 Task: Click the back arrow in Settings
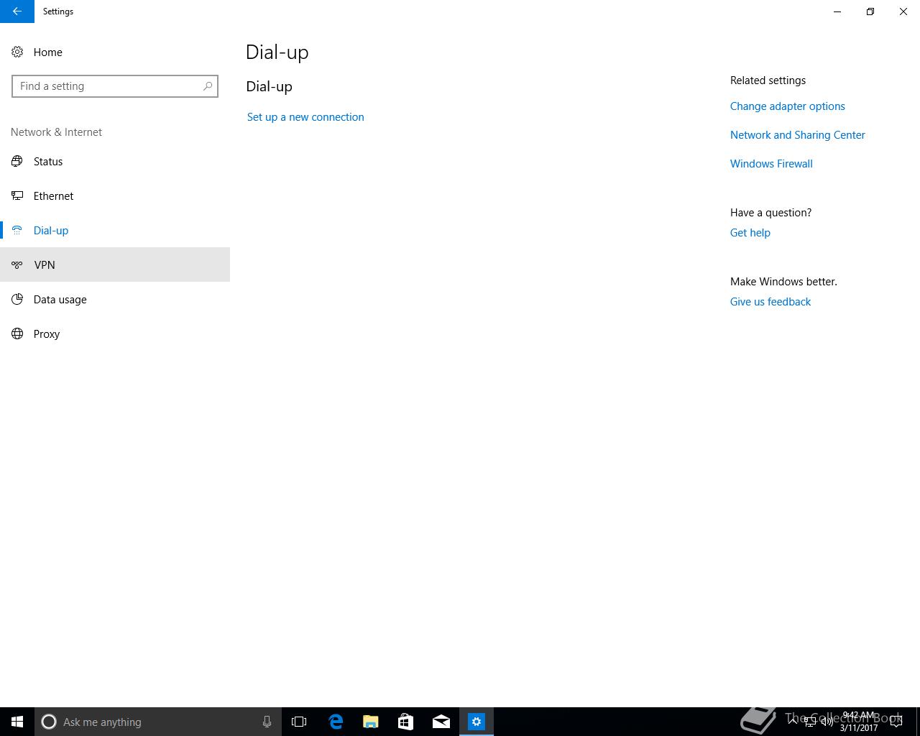pyautogui.click(x=17, y=11)
